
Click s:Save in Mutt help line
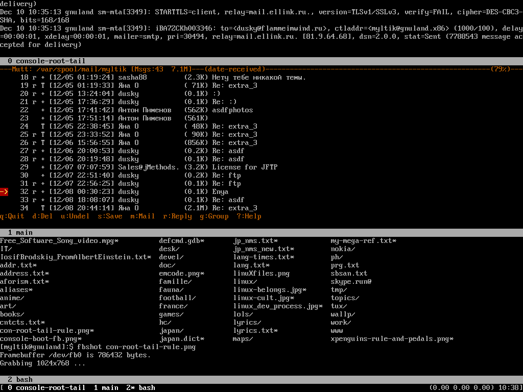[110, 216]
